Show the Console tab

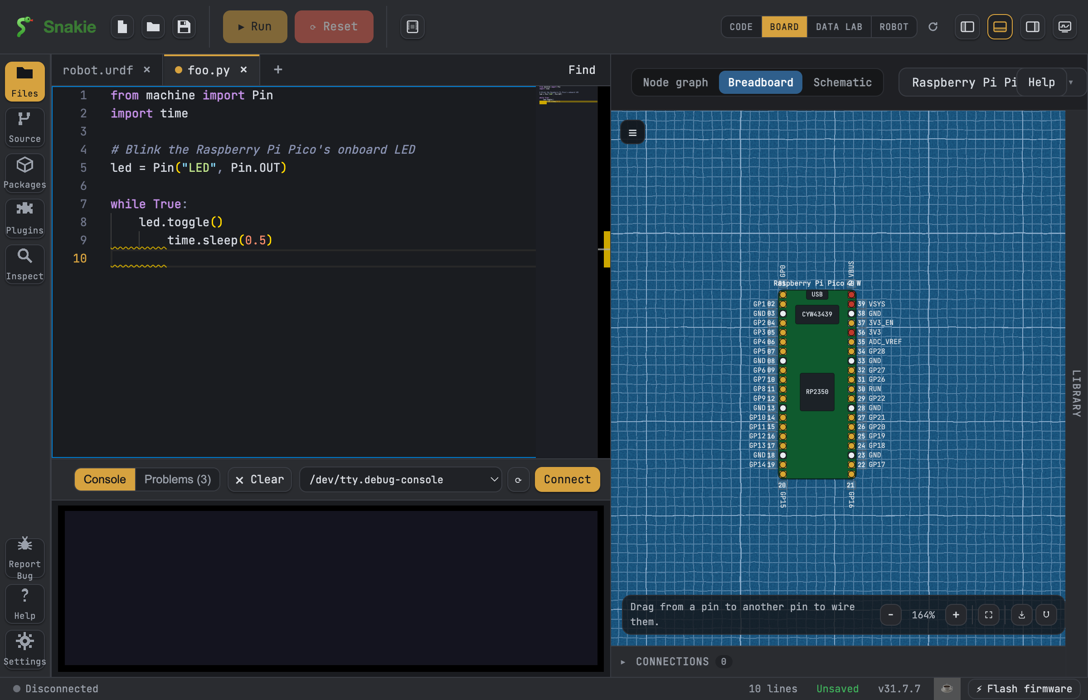(105, 480)
